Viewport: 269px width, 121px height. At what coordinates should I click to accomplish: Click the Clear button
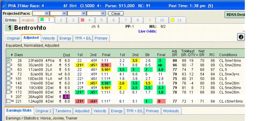click(116, 13)
